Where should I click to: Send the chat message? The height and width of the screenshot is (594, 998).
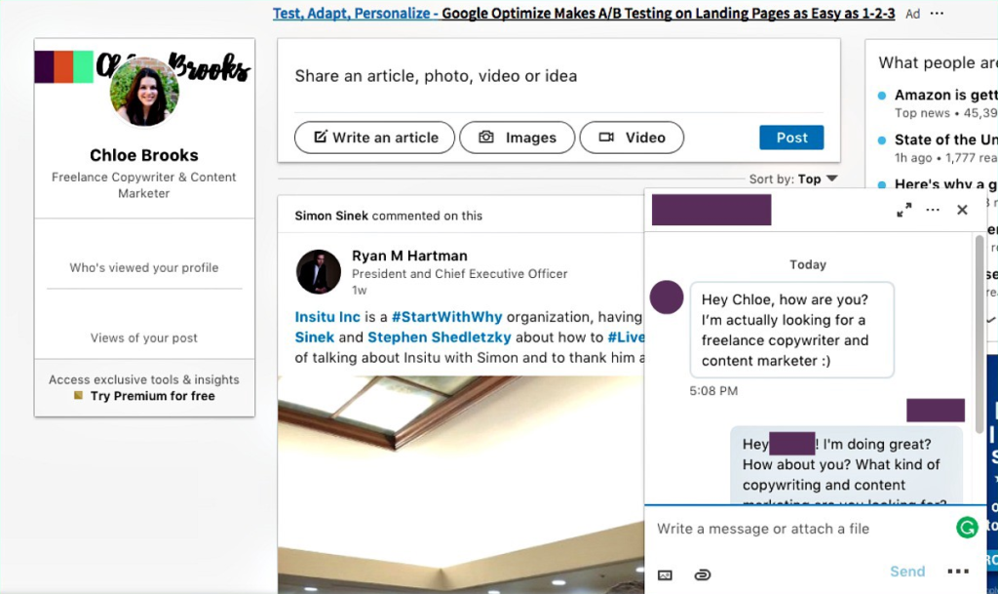pos(906,573)
